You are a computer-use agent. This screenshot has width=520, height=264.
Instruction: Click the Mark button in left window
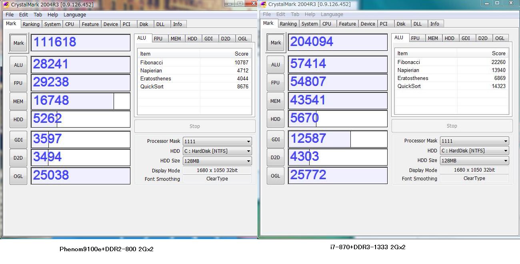click(x=19, y=43)
